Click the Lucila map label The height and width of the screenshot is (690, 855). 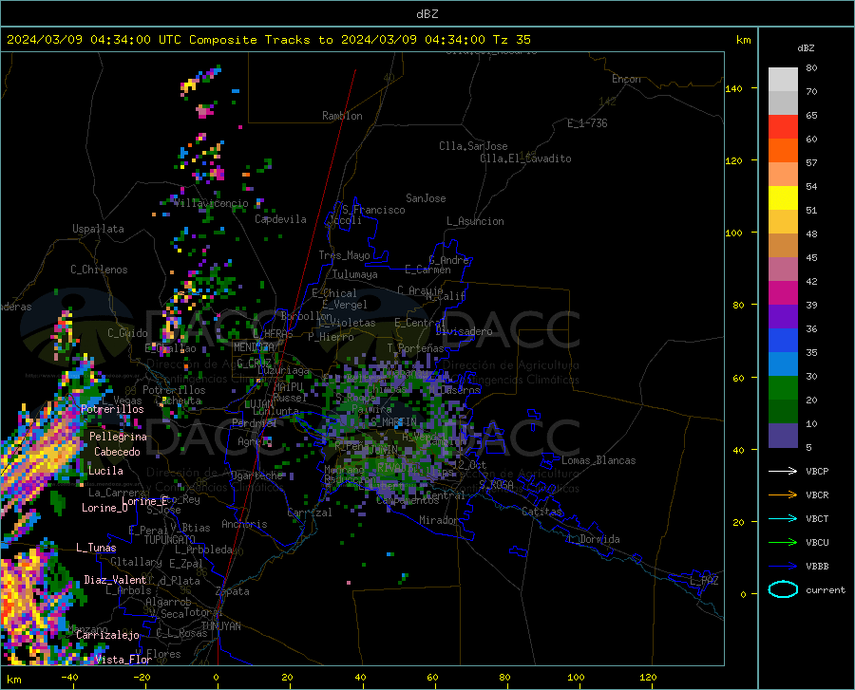tap(105, 471)
